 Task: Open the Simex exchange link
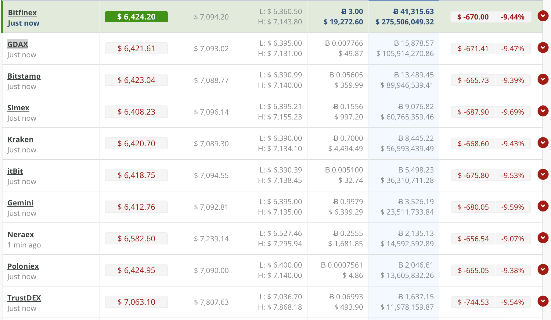pyautogui.click(x=18, y=108)
